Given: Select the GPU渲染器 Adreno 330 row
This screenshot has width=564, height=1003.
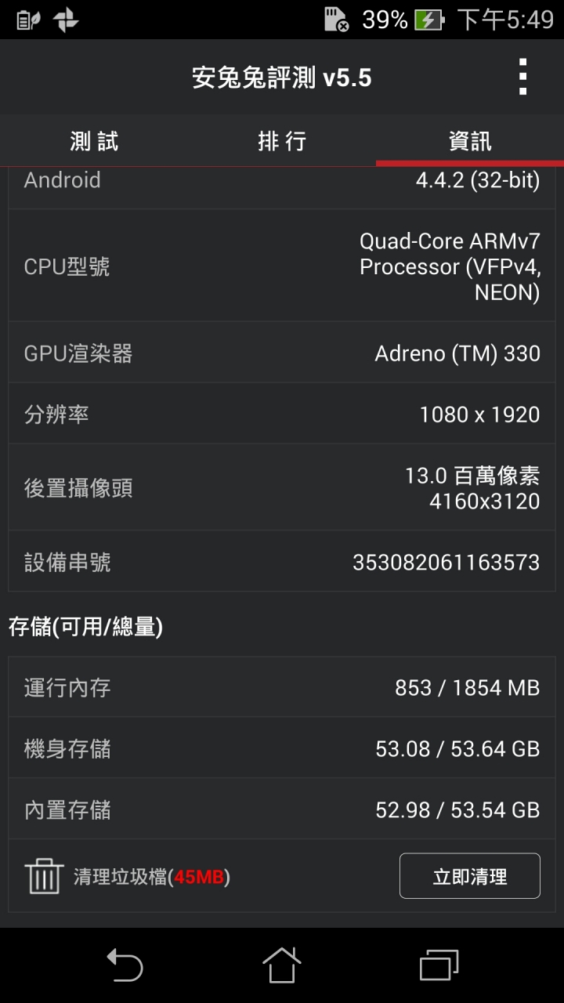Looking at the screenshot, I should (x=282, y=353).
